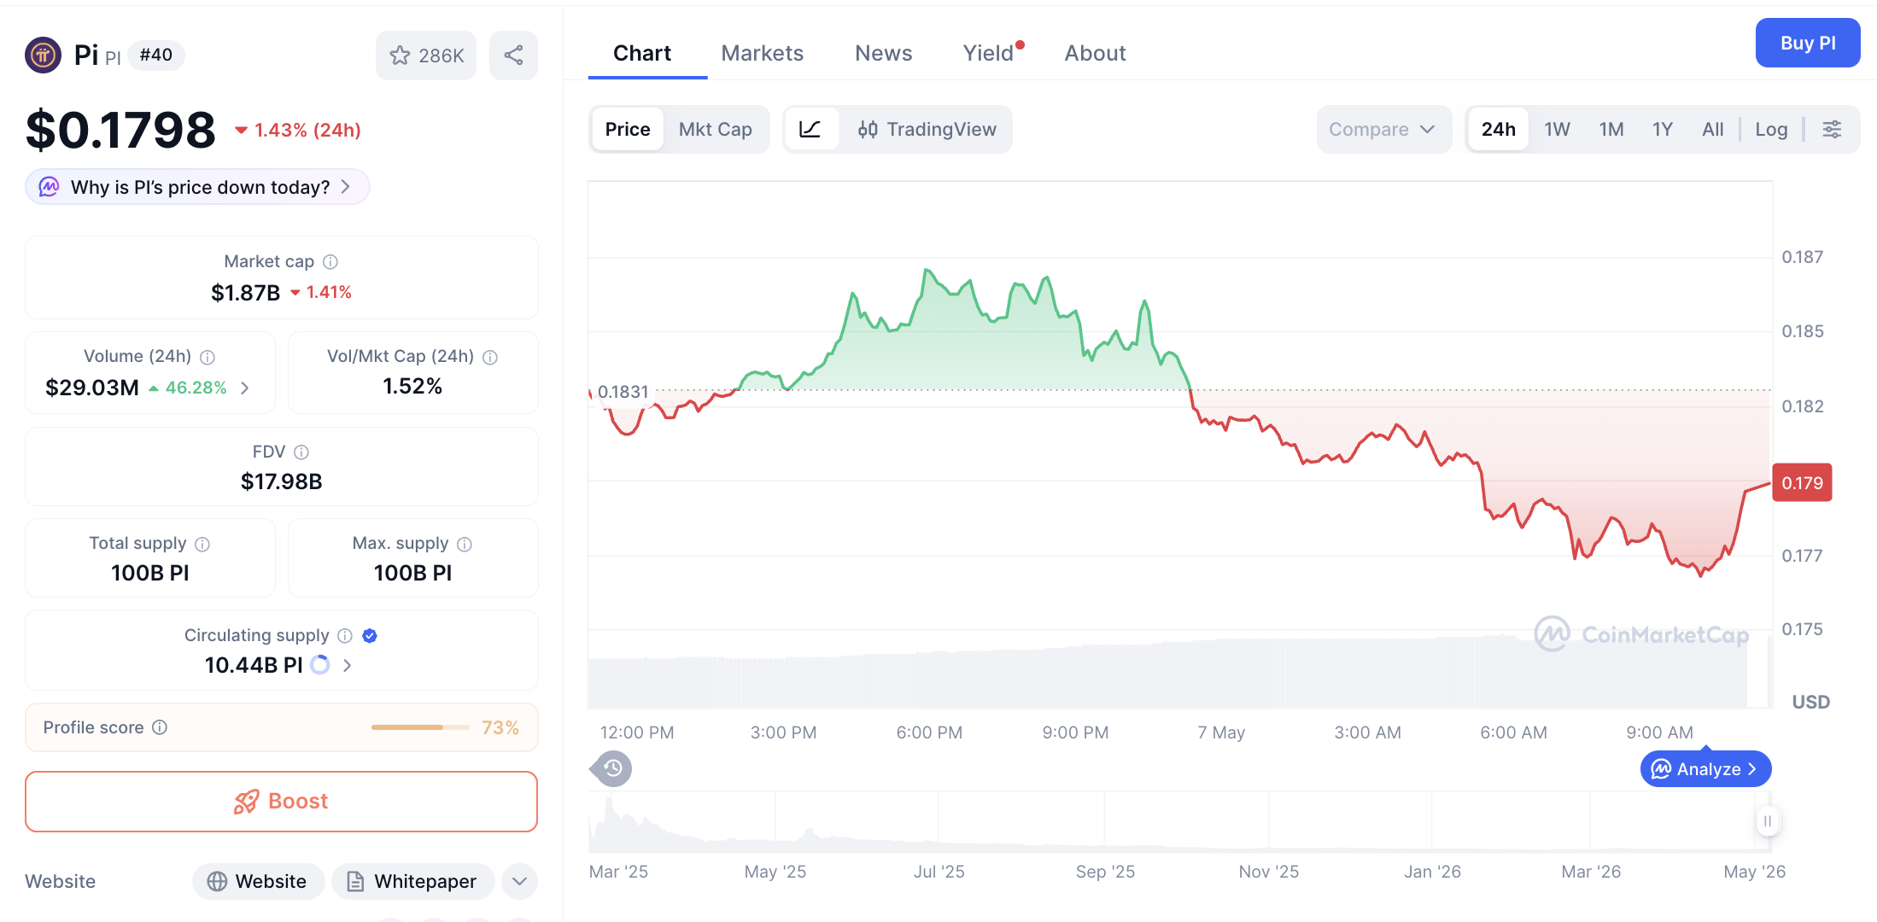Click the 1.52% Vol/Mkt Cap value
The image size is (1877, 922).
[412, 387]
